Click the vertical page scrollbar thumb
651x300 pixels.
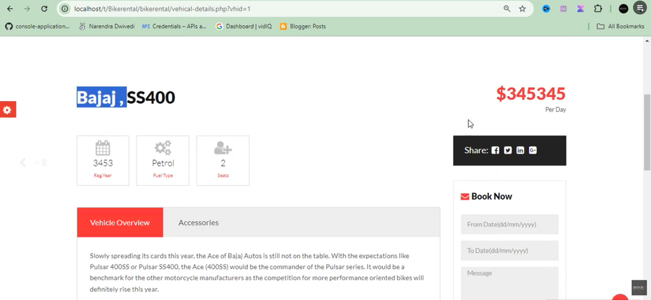pos(647,132)
